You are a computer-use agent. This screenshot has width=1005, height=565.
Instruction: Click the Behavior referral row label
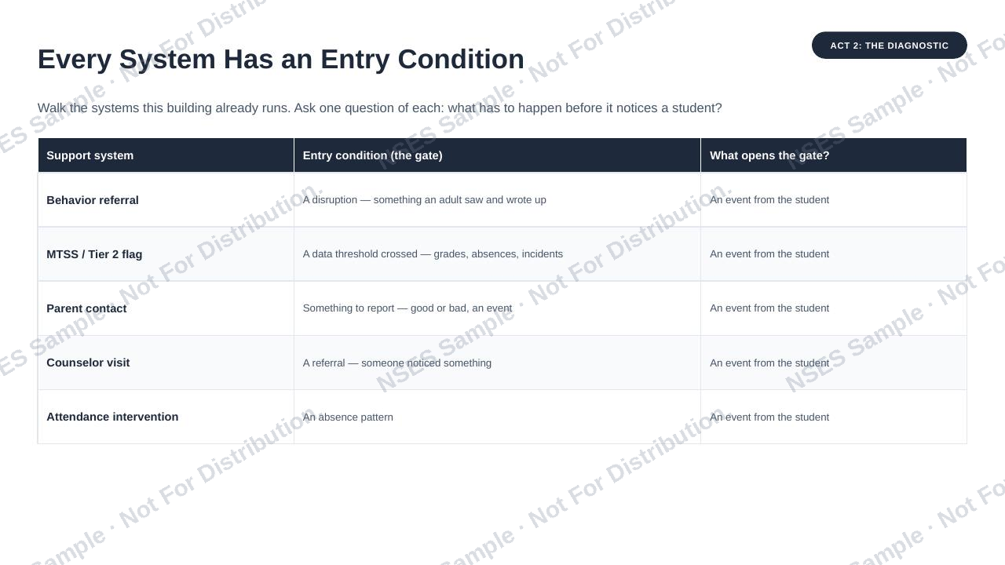(x=93, y=200)
